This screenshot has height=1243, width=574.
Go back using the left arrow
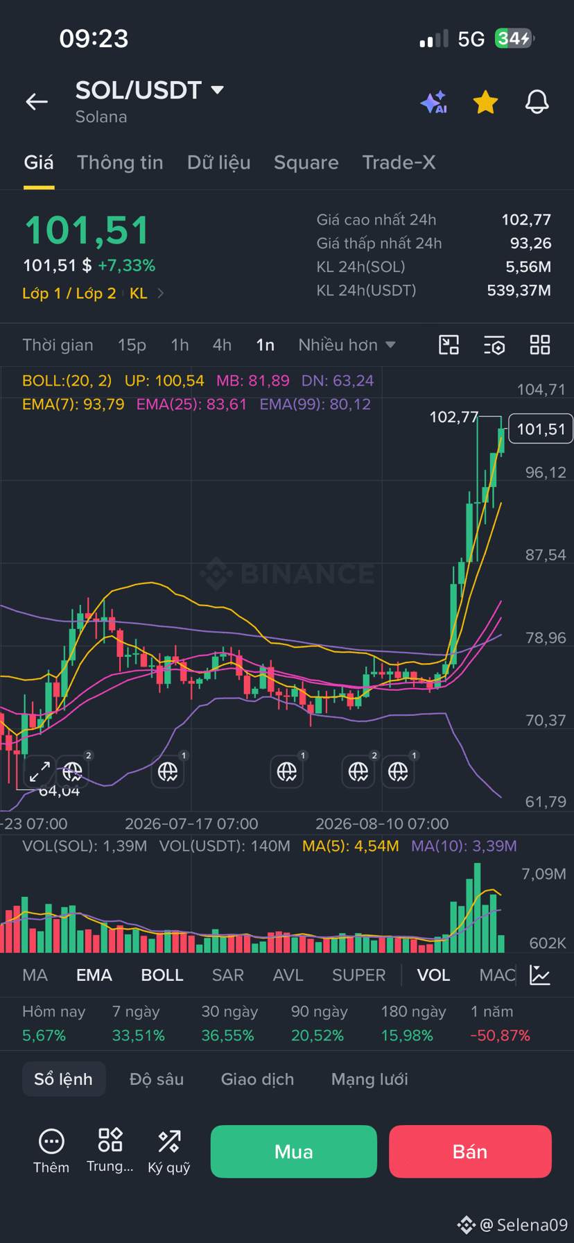coord(37,102)
